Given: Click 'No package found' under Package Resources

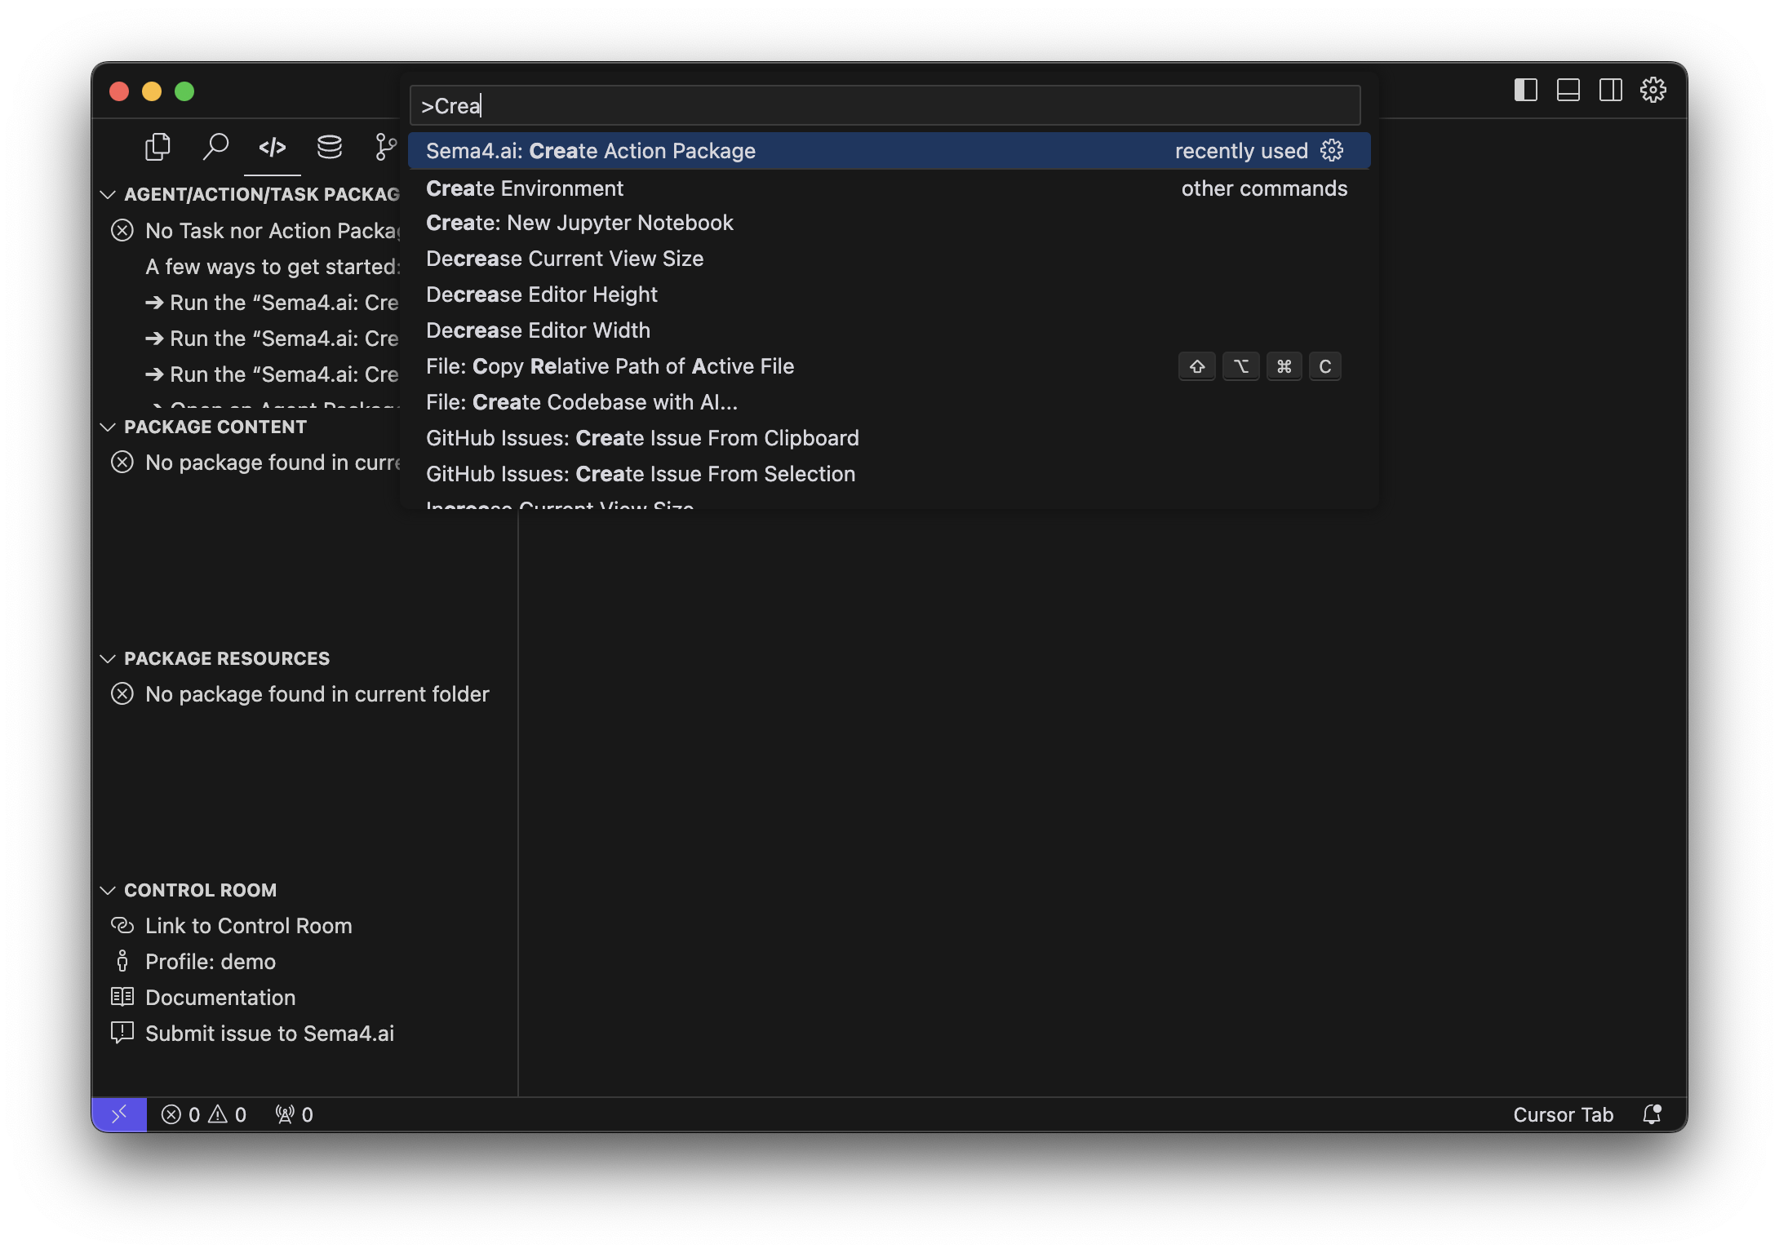Looking at the screenshot, I should tap(317, 694).
